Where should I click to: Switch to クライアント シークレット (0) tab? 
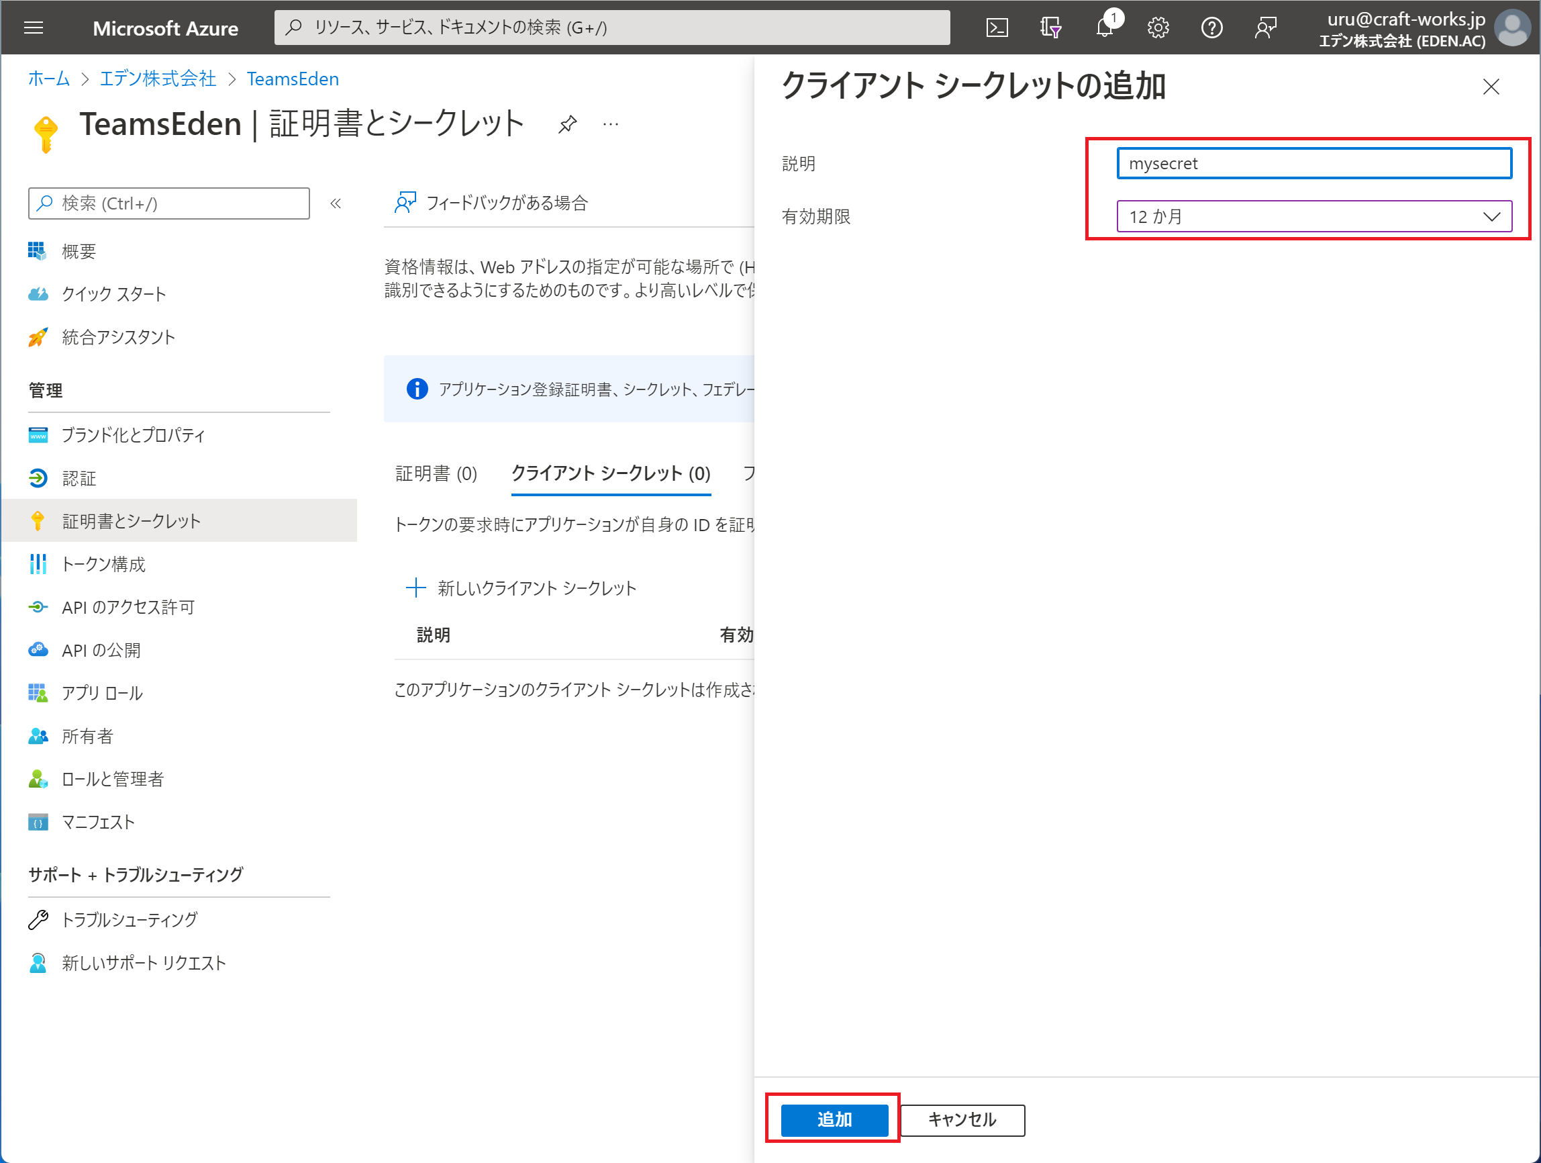pyautogui.click(x=611, y=474)
